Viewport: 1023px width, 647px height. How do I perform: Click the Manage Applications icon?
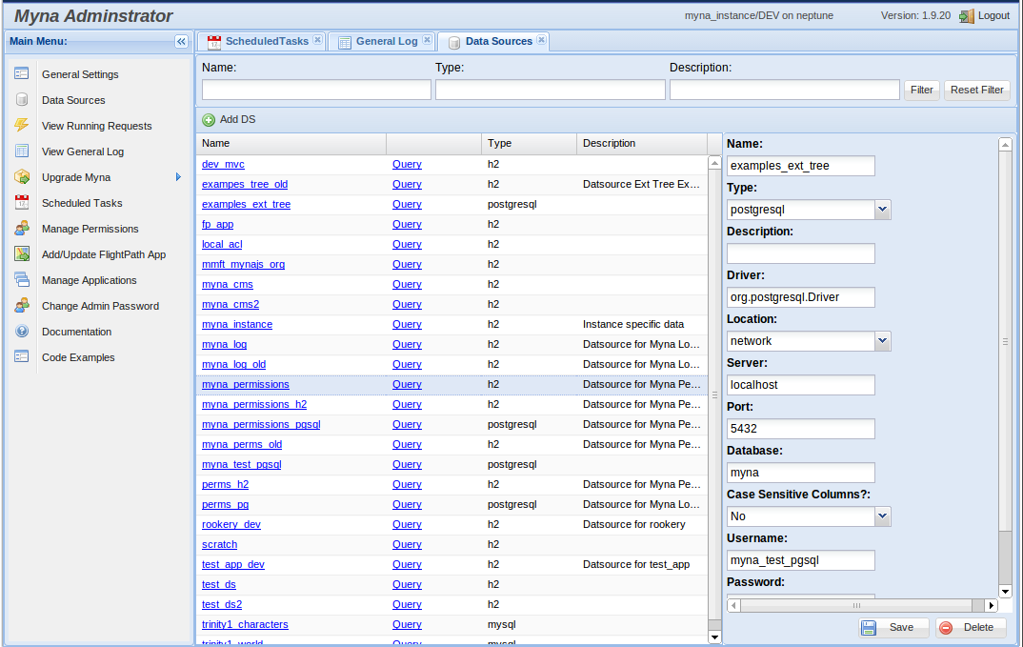click(x=21, y=279)
